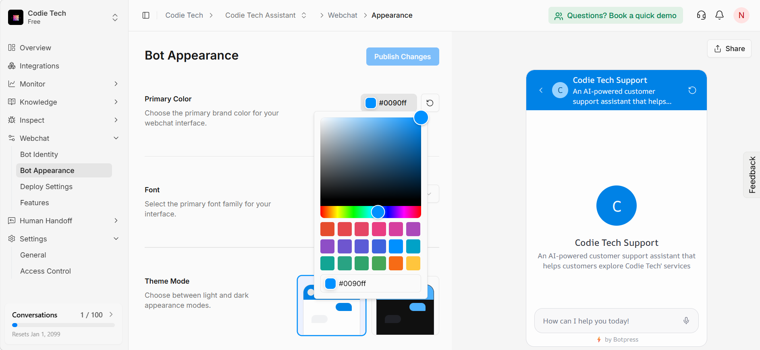Collapse the Settings section chevron
The width and height of the screenshot is (760, 350).
pyautogui.click(x=116, y=239)
